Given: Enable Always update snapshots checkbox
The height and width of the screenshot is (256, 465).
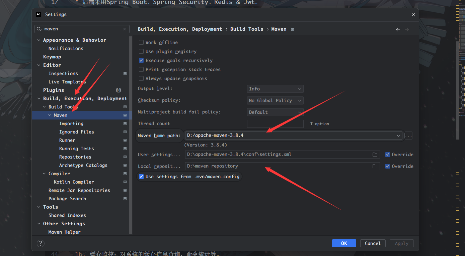Looking at the screenshot, I should point(141,78).
